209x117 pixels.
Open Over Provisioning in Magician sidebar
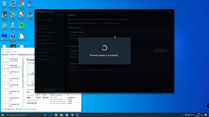tap(45, 40)
